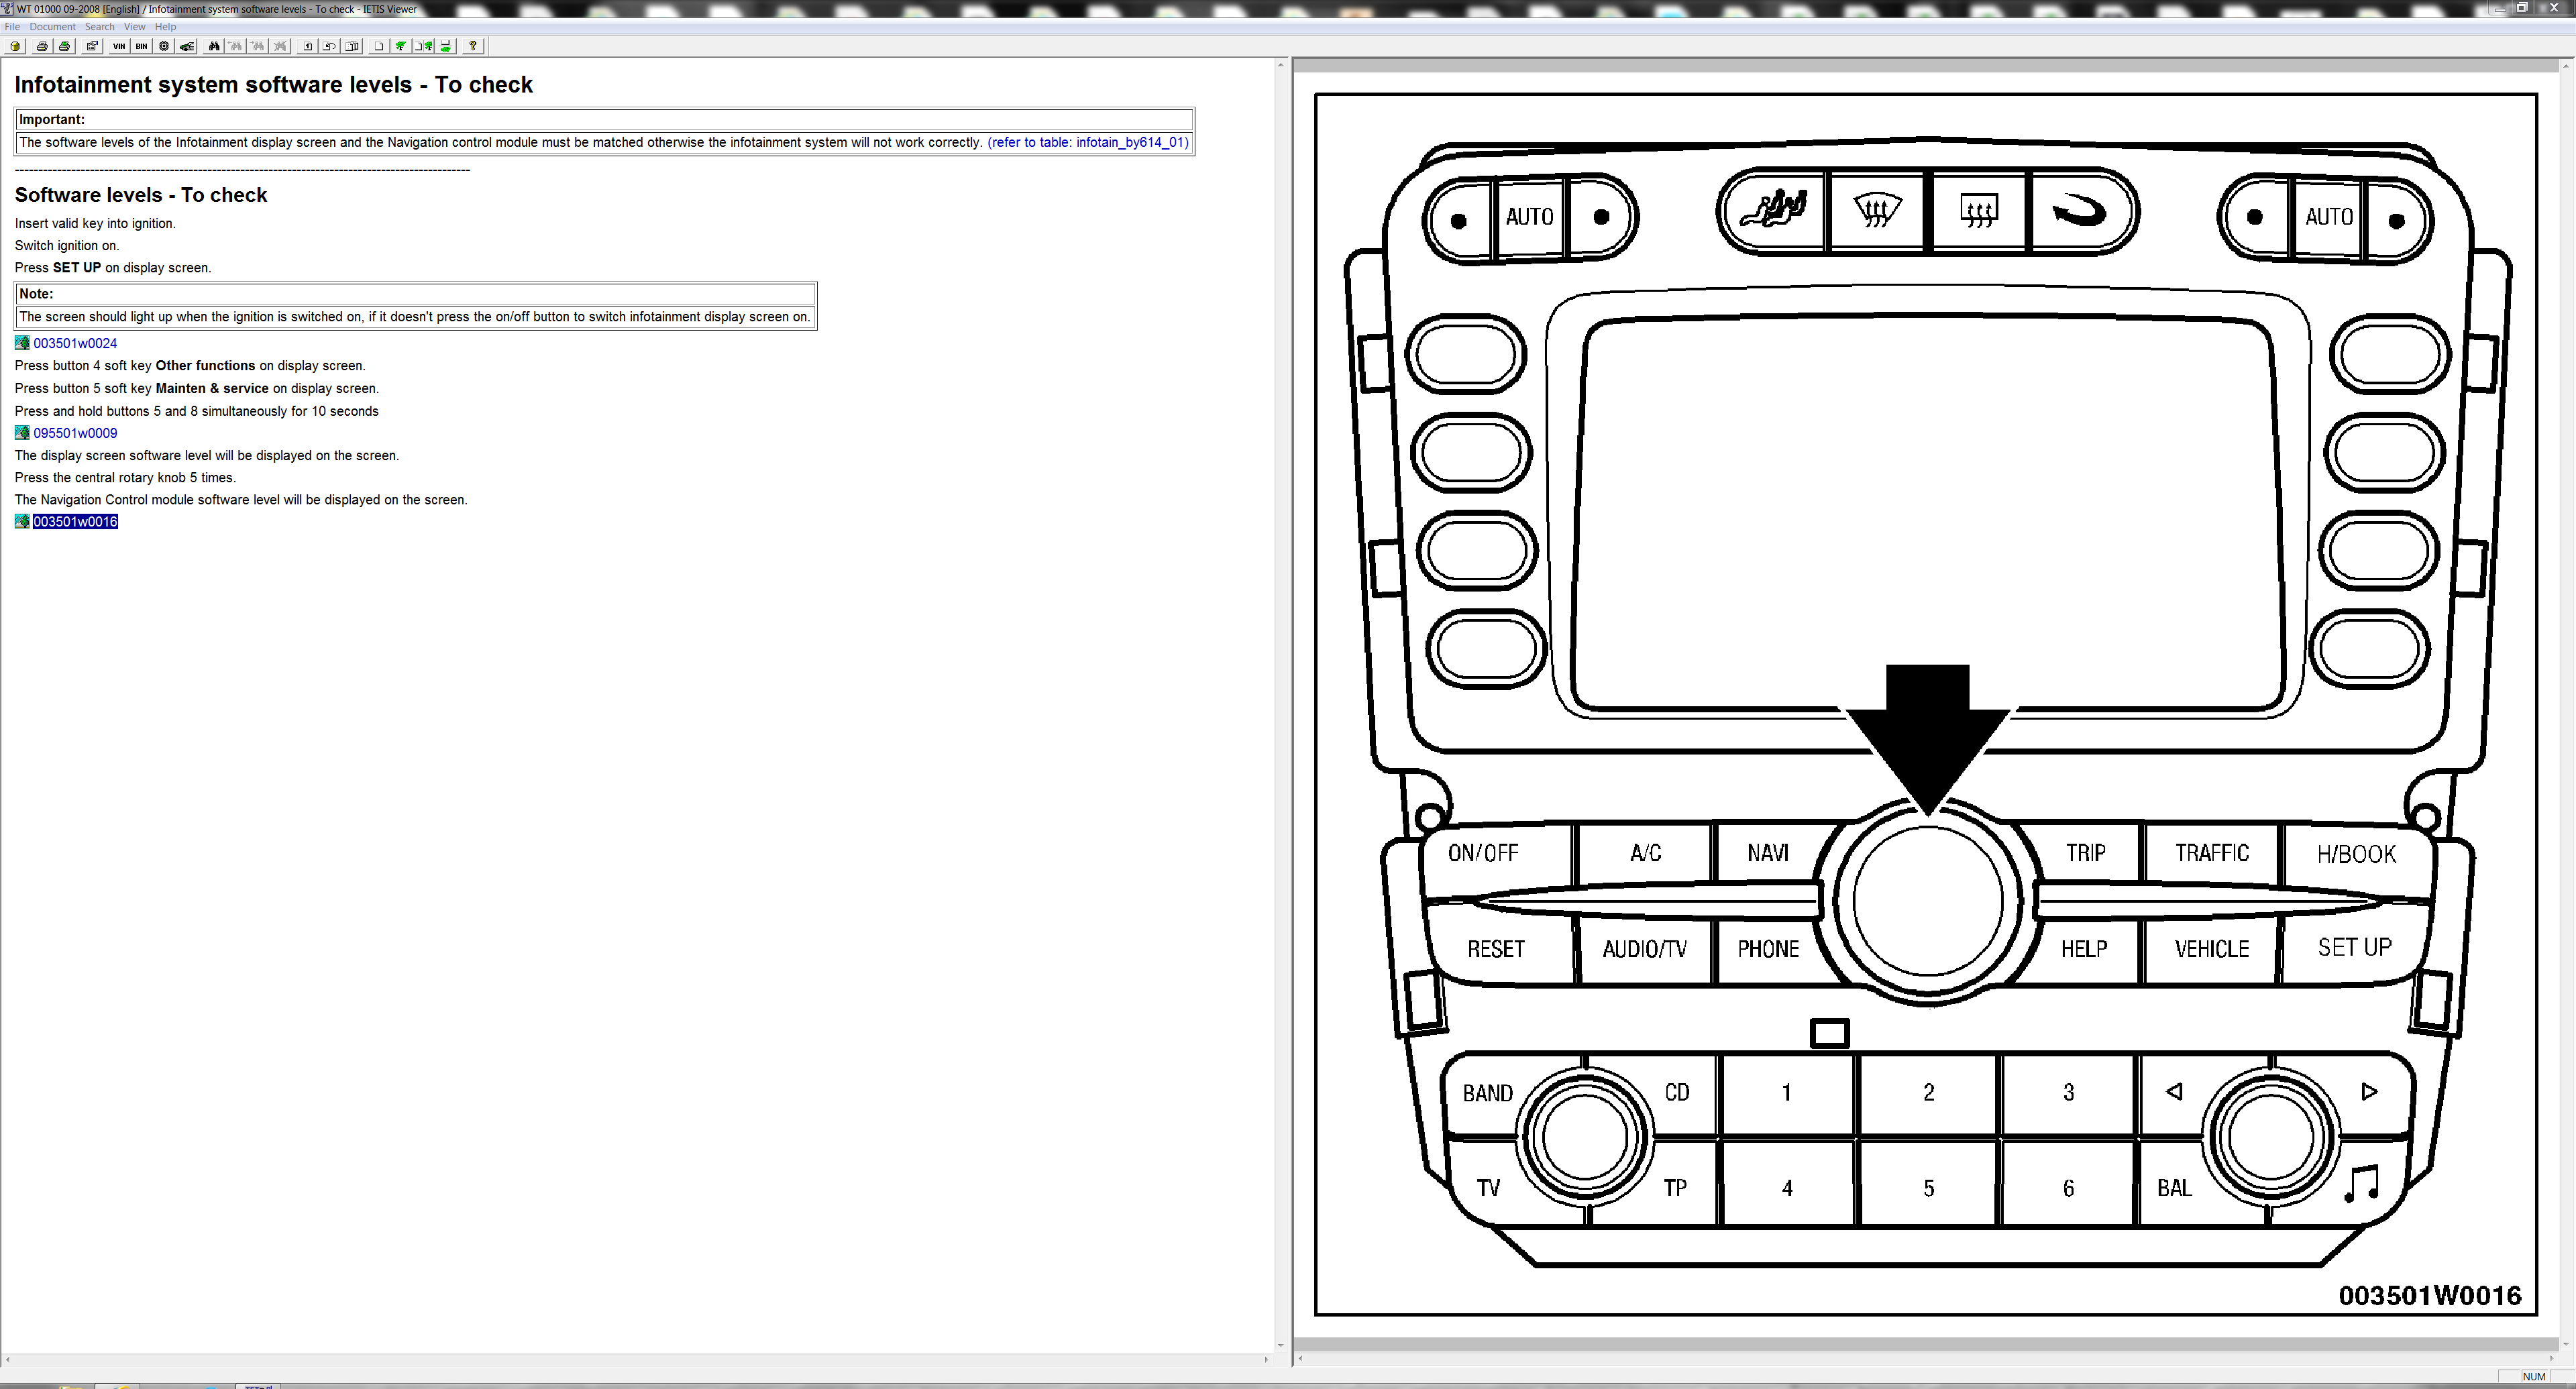
Task: Open the Document menu
Action: [x=52, y=27]
